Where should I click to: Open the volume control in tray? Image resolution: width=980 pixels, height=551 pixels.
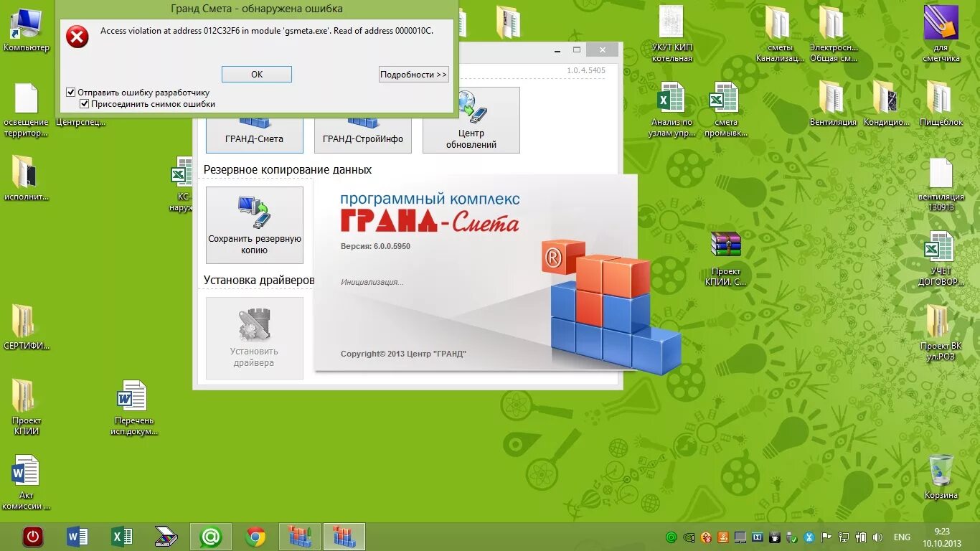click(877, 537)
